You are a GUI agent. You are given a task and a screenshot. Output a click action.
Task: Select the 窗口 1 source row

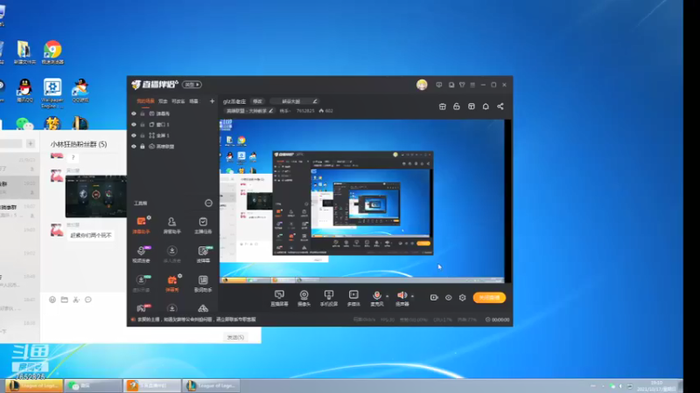(172, 125)
